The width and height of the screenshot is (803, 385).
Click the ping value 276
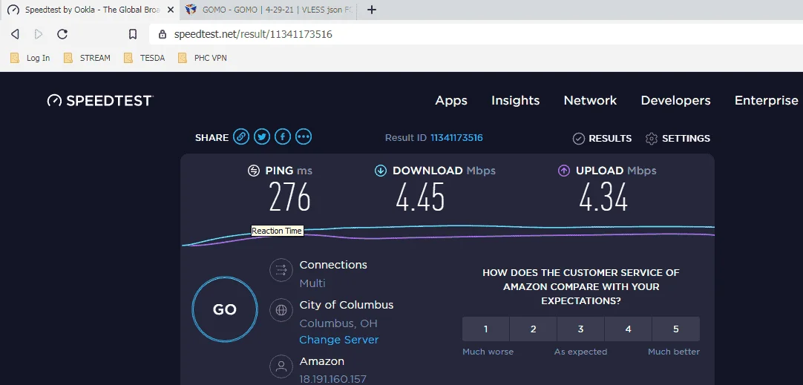pos(290,197)
